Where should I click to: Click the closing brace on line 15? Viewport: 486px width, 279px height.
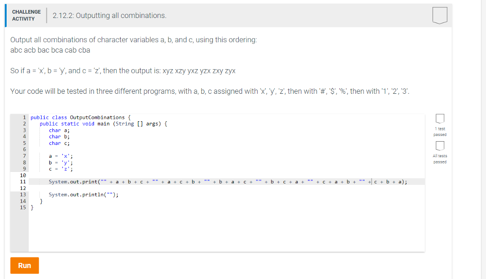[x=32, y=207]
